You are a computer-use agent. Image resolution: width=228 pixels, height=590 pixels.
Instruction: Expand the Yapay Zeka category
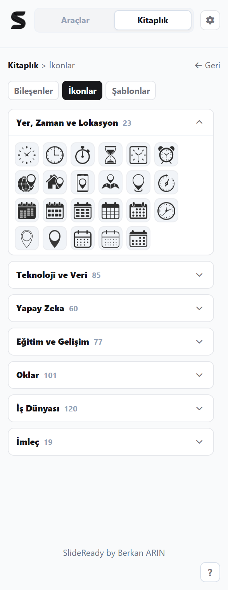[x=111, y=308]
